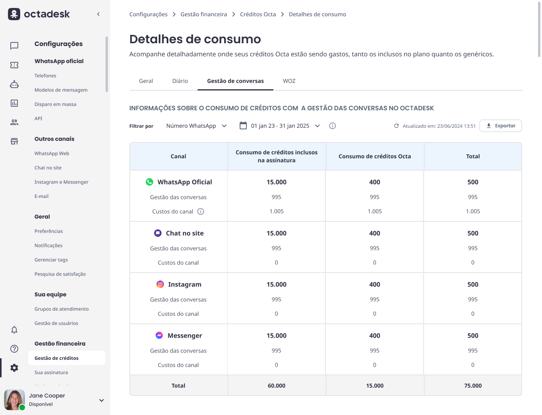The width and height of the screenshot is (542, 415).
Task: Open Pesquisa de satisfação
Action: (60, 274)
